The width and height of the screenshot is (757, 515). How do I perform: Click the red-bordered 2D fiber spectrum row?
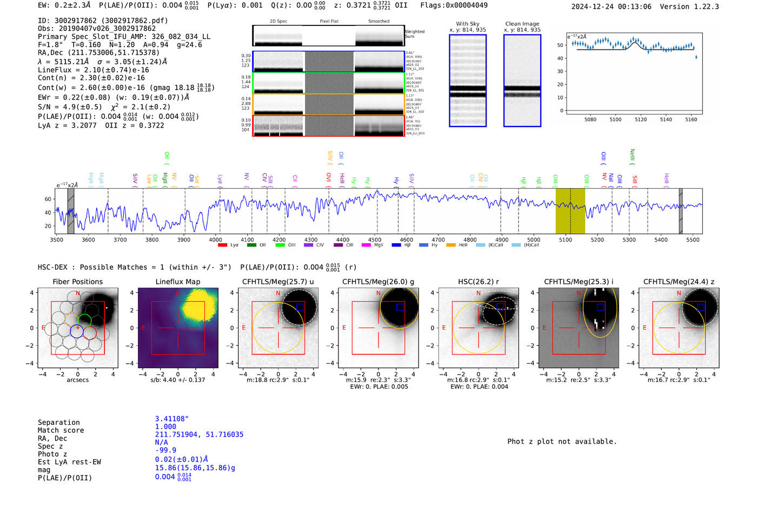click(328, 125)
